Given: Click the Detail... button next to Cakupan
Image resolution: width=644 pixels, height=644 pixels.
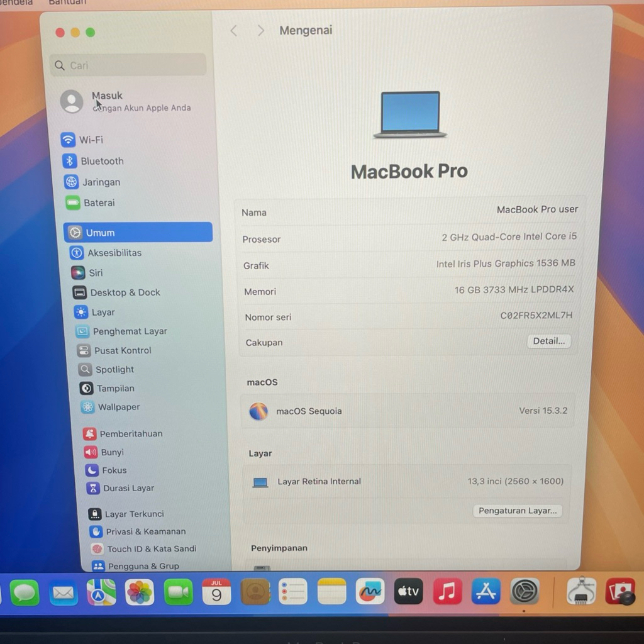Looking at the screenshot, I should (548, 341).
